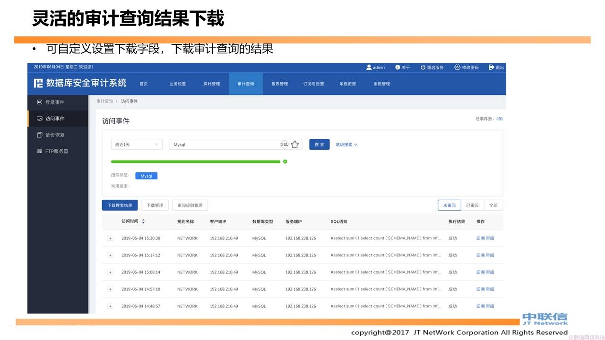This screenshot has width=605, height=340.
Task: Expand the 2019-06-04 15:08:14 row
Action: [110, 272]
